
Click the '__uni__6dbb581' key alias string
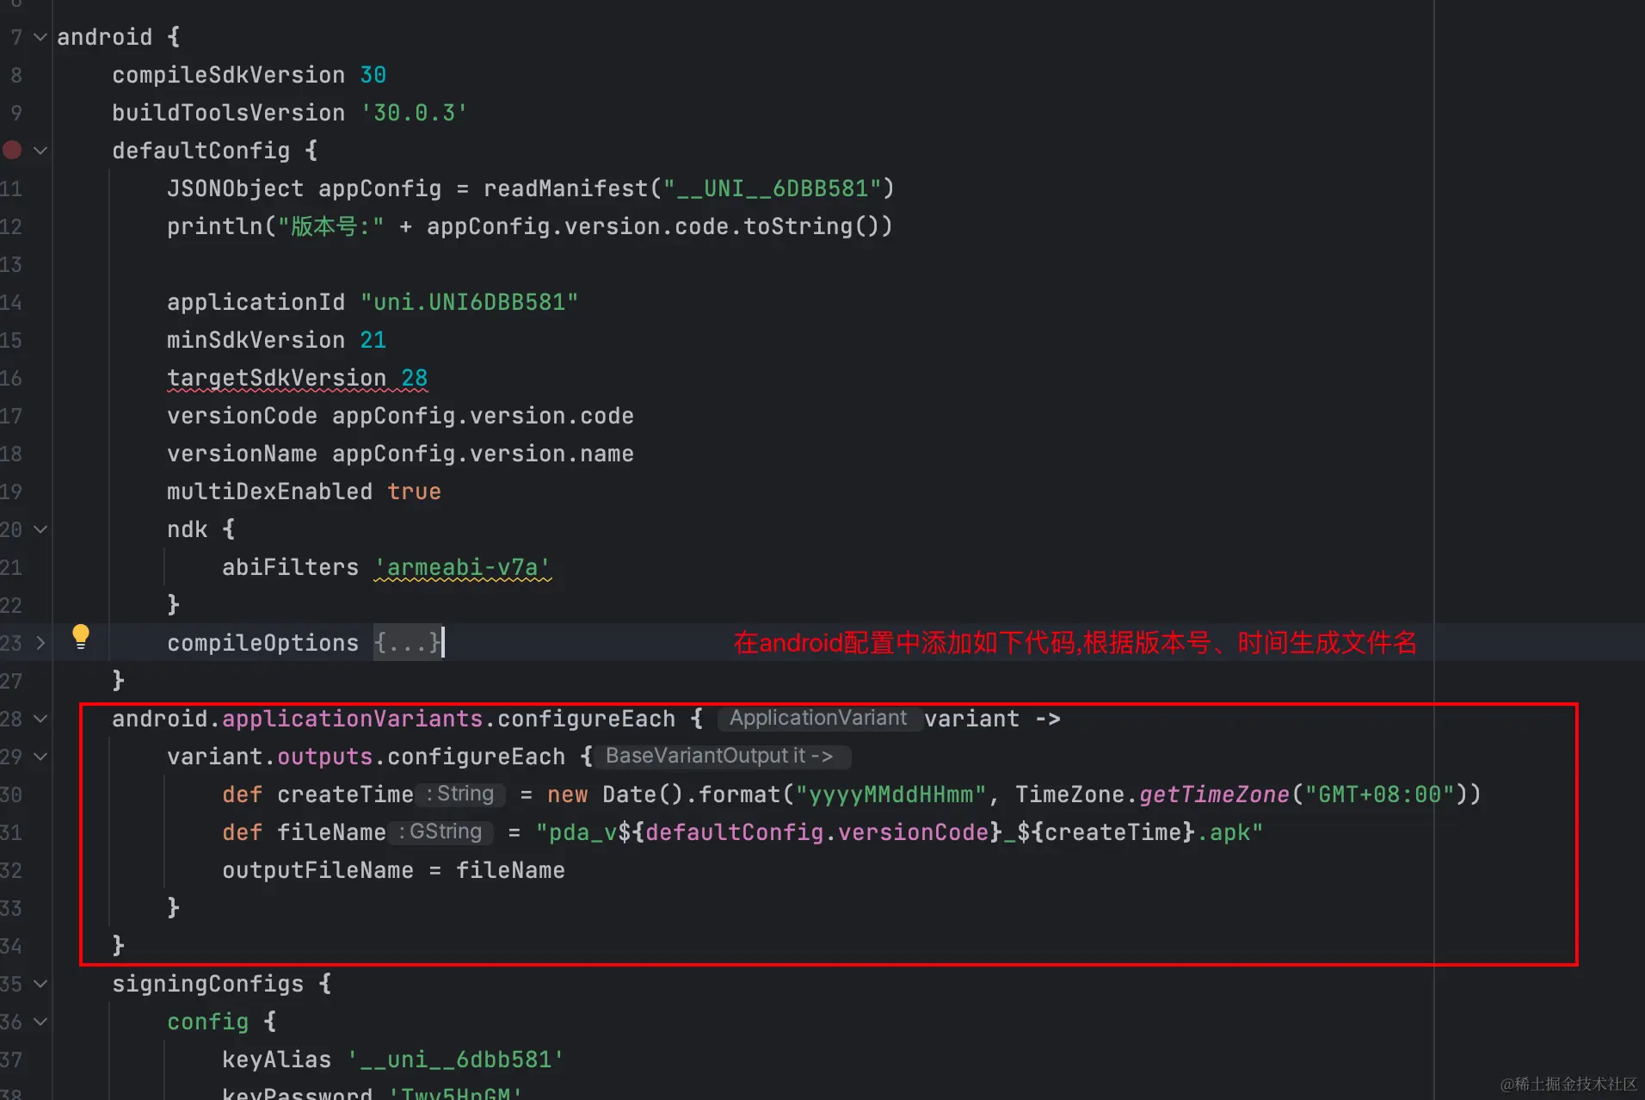tap(455, 1060)
